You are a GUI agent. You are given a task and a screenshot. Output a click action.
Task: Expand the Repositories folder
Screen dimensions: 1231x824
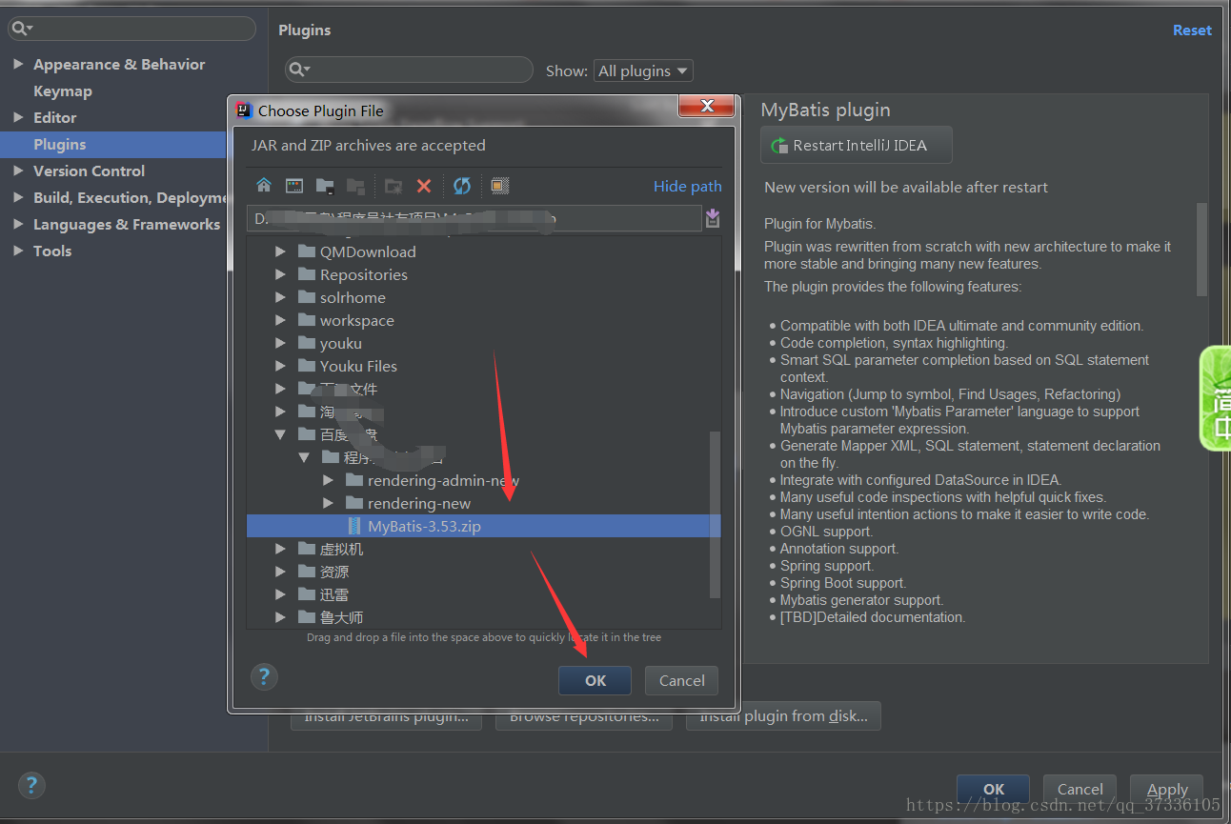(280, 274)
